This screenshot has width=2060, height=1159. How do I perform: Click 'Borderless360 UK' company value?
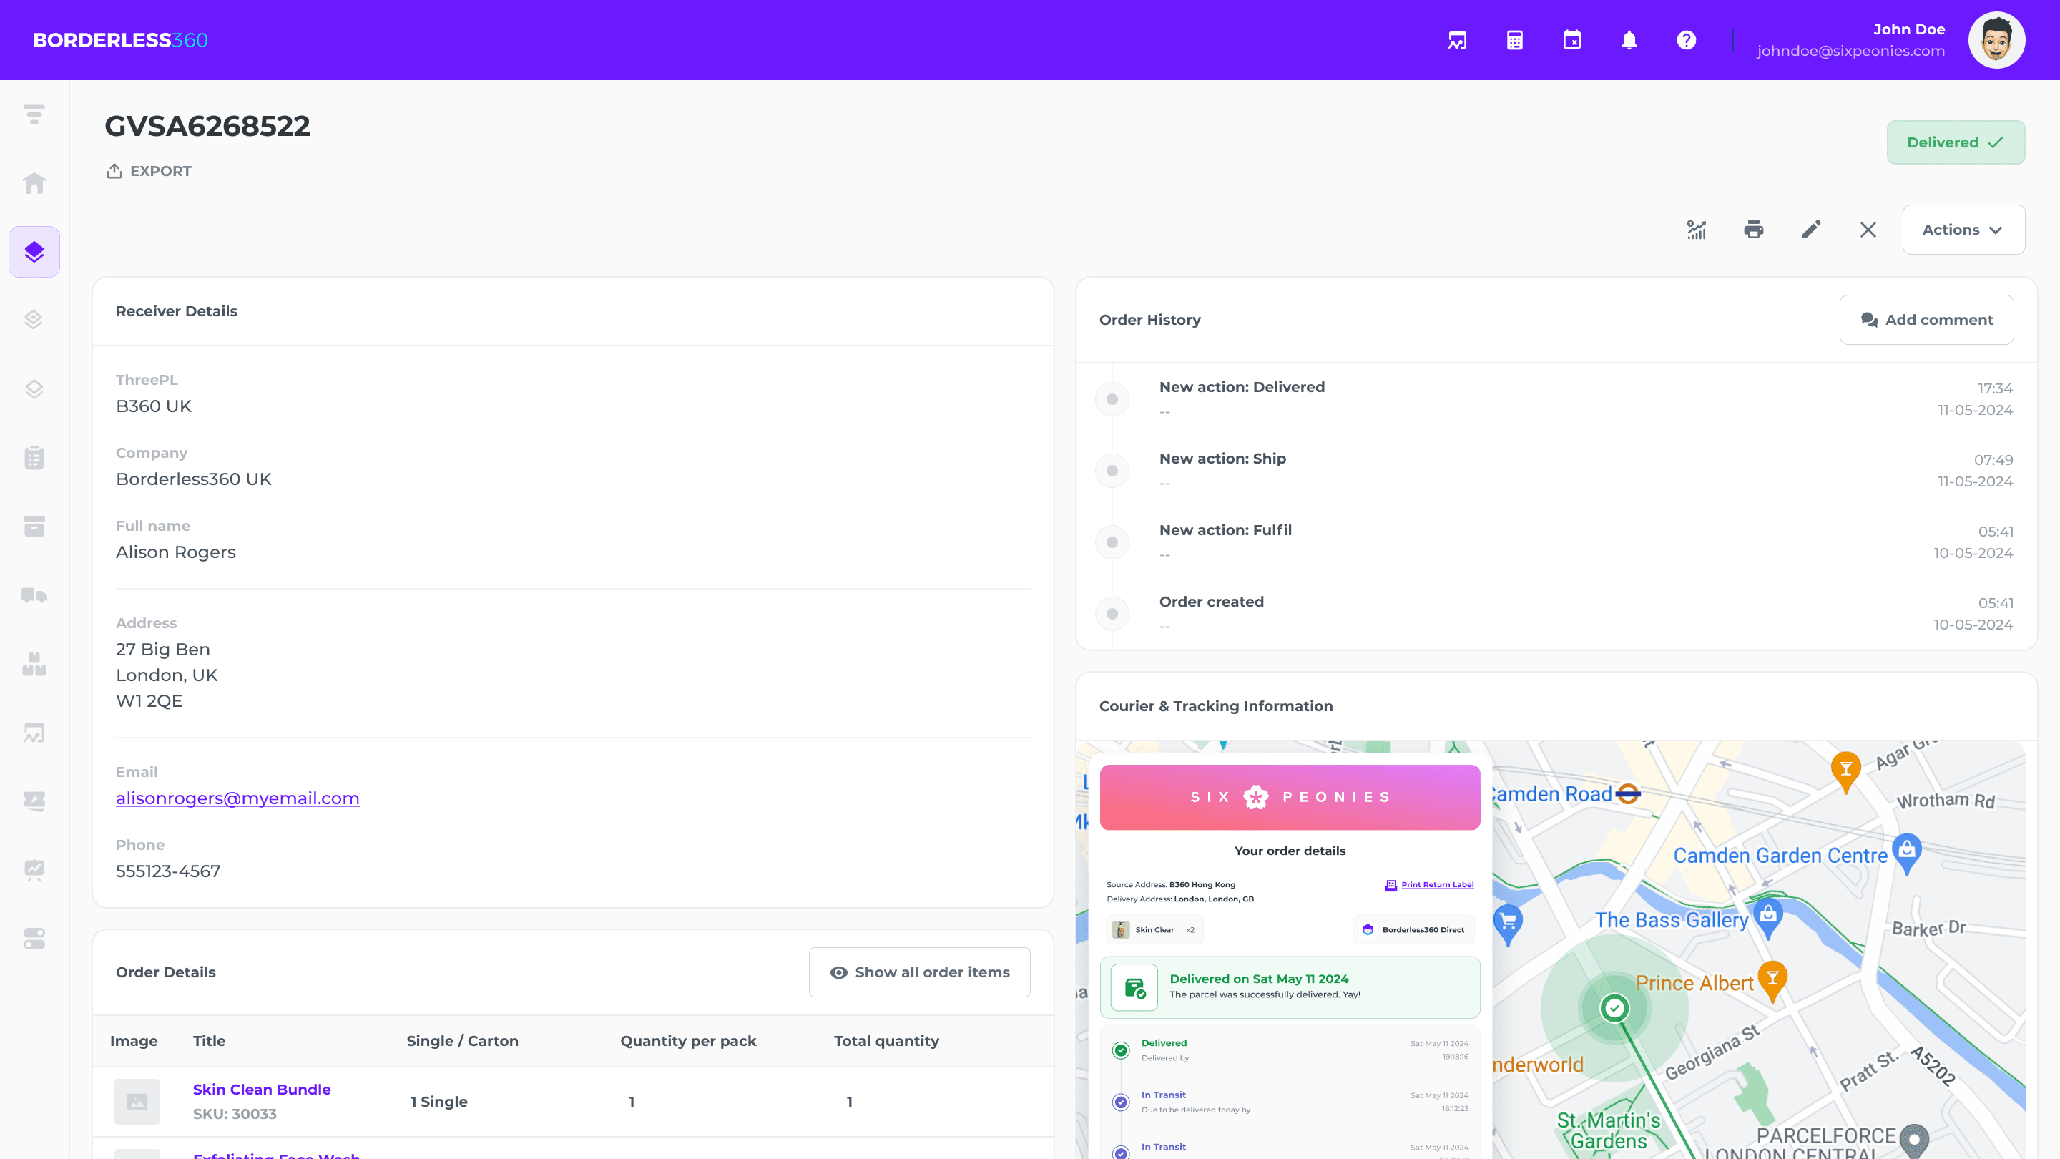coord(194,480)
